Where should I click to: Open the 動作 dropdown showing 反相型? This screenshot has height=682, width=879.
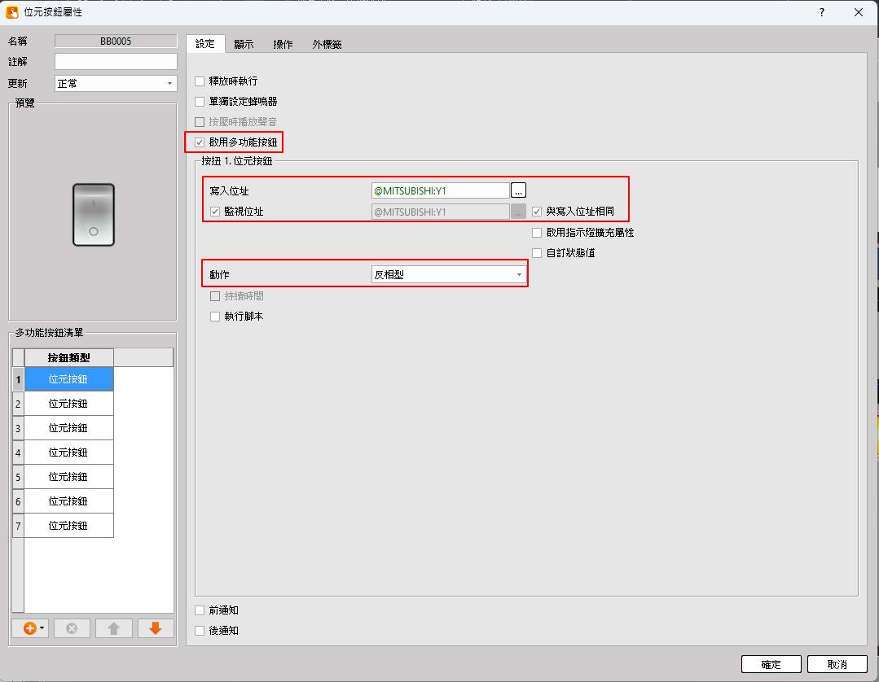pyautogui.click(x=447, y=275)
